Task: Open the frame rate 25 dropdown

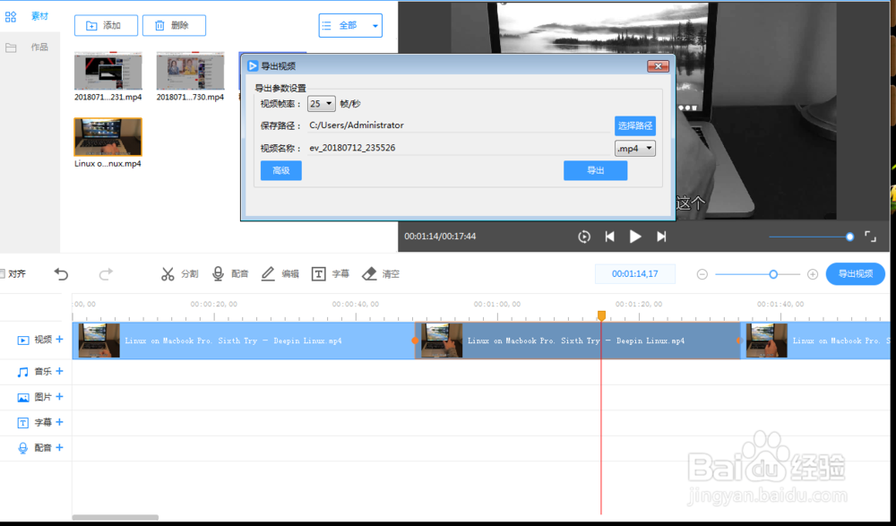Action: (321, 104)
